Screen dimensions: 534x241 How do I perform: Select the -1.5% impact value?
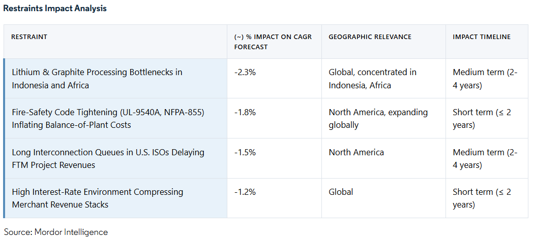point(245,152)
